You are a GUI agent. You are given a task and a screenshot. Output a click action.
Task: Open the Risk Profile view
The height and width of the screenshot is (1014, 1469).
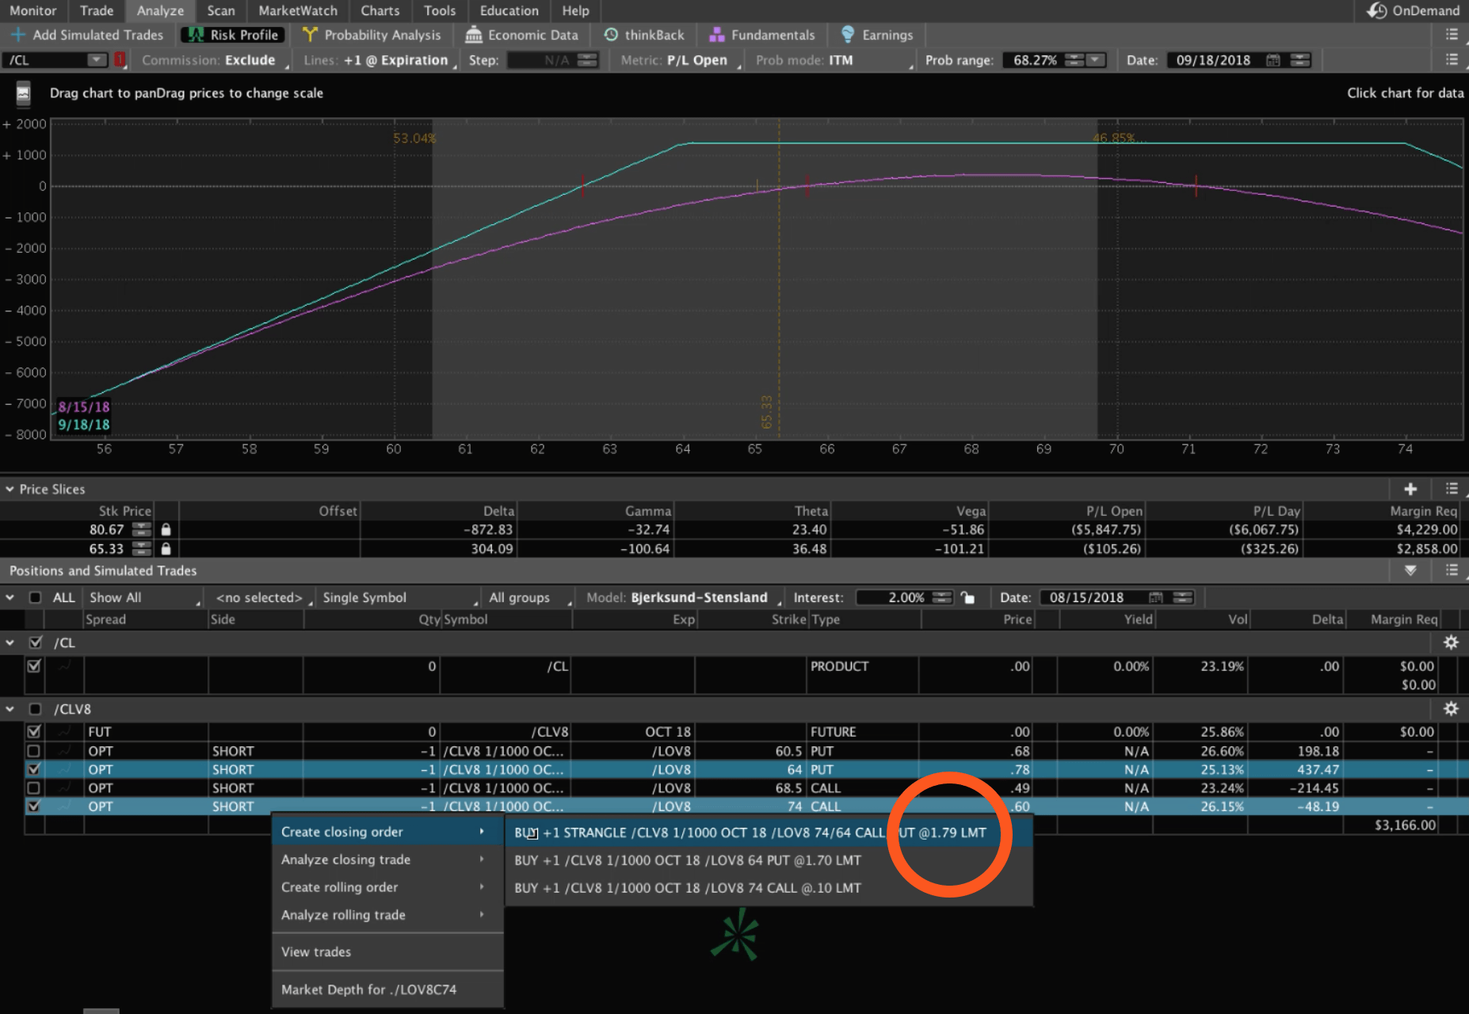coord(234,35)
